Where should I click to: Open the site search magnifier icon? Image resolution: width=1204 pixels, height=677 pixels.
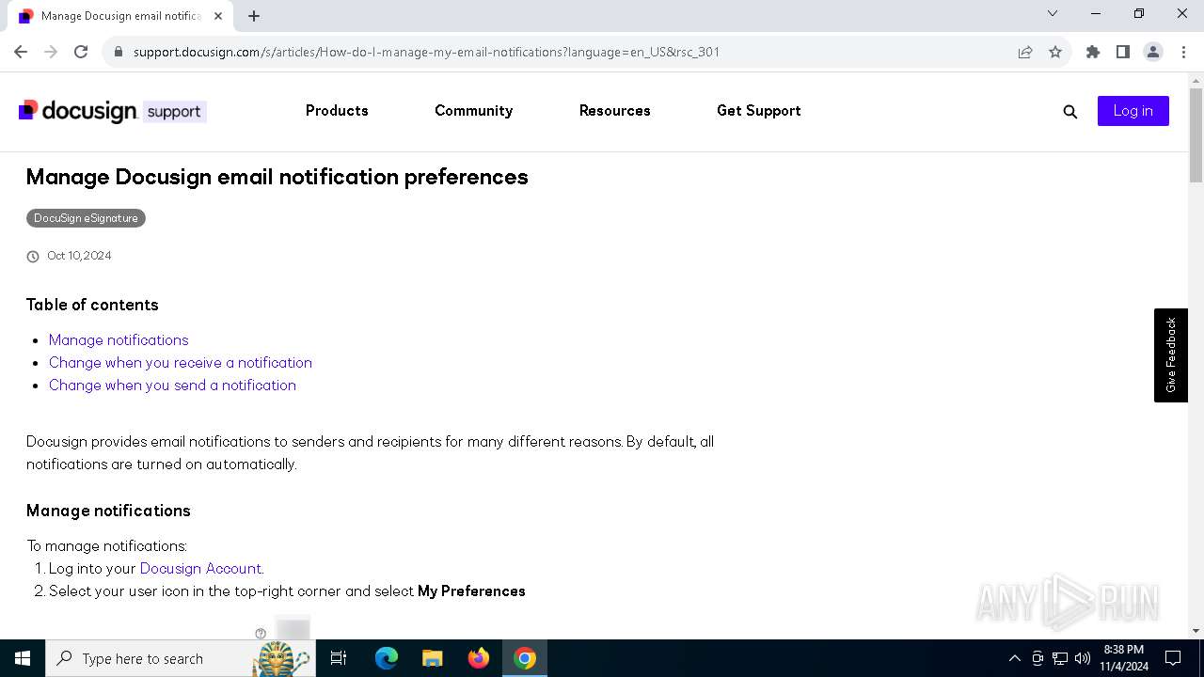pyautogui.click(x=1069, y=111)
